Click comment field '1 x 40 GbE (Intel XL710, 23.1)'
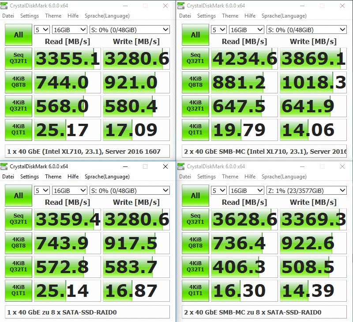Image resolution: width=353 pixels, height=322 pixels. (87, 151)
